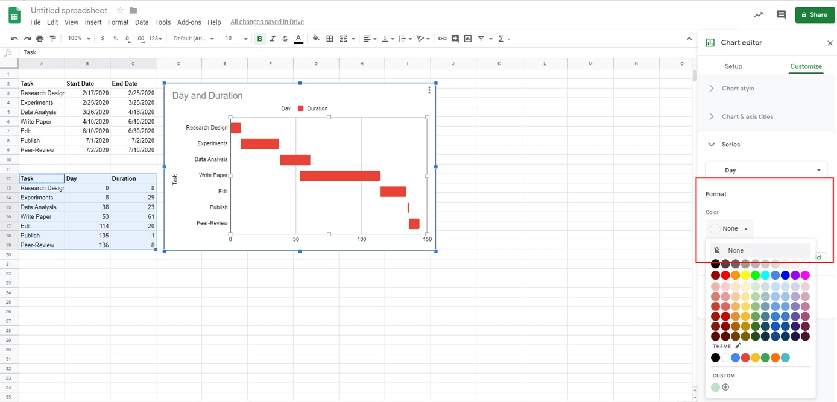This screenshot has width=837, height=402.
Task: Click the Insert link icon
Action: 442,39
